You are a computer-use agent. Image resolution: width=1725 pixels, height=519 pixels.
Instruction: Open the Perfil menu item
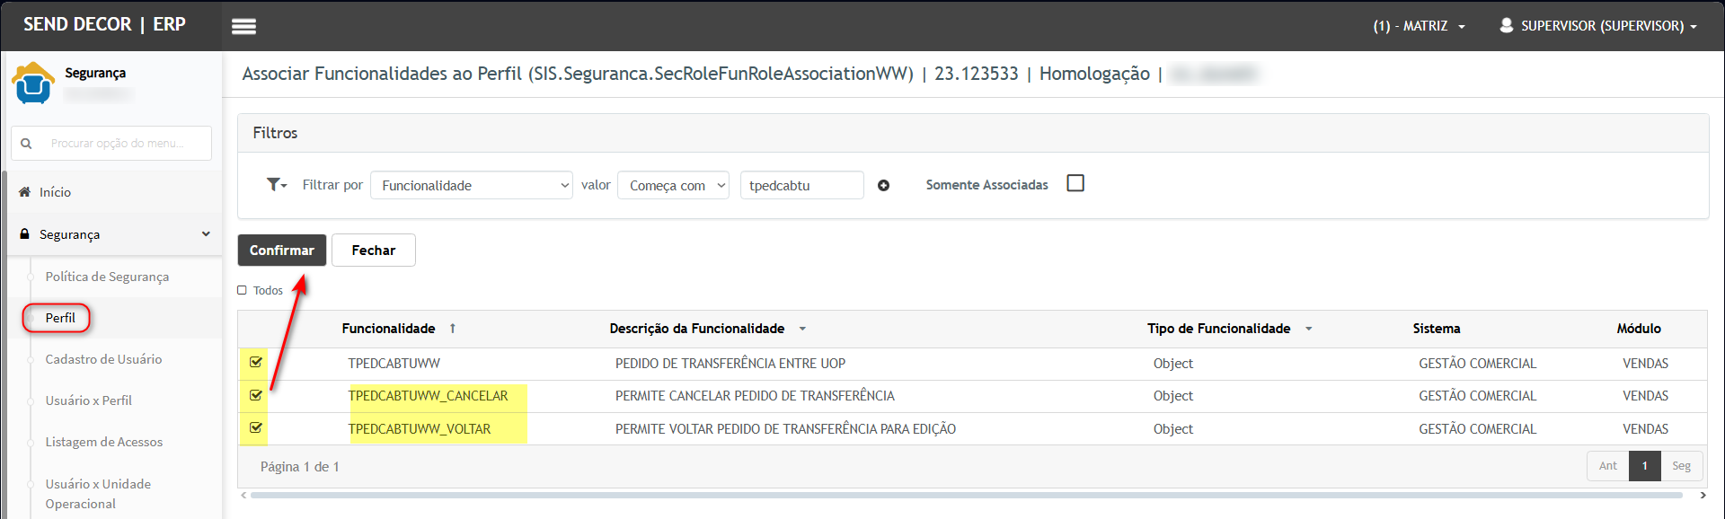point(60,318)
